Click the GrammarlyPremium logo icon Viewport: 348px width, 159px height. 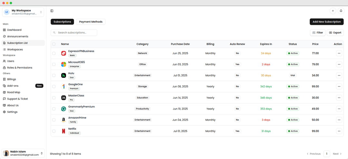click(63, 109)
